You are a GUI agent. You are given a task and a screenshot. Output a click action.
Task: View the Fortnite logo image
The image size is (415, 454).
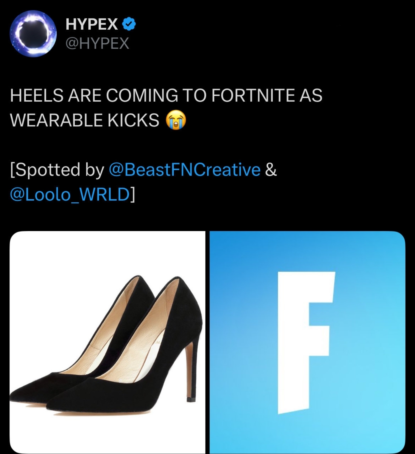coord(308,342)
